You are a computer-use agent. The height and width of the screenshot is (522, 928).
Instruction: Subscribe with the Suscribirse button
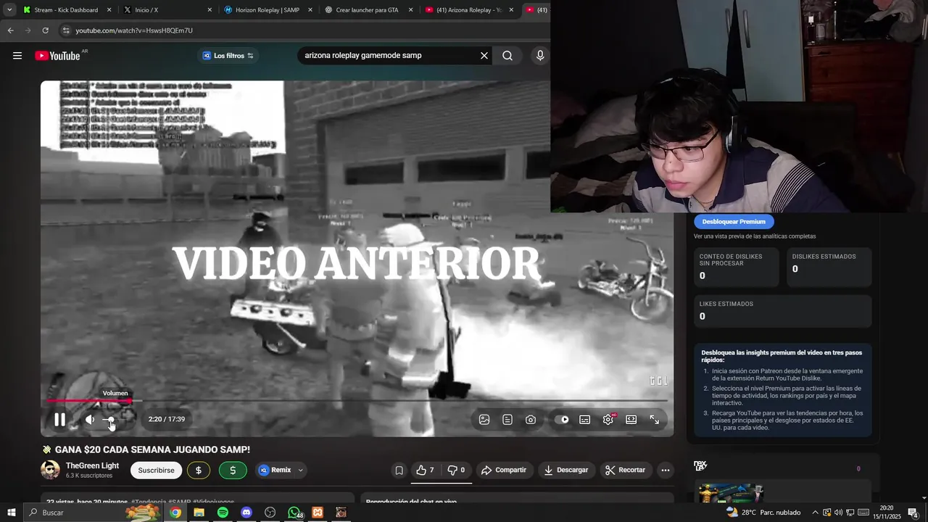pyautogui.click(x=156, y=470)
